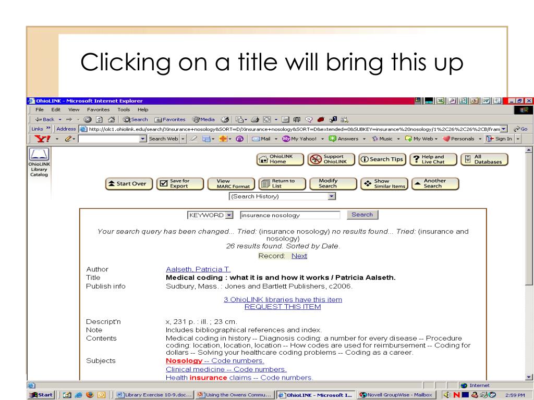Click REQUEST THIS ITEM link
The height and width of the screenshot is (400, 534).
coord(283,307)
